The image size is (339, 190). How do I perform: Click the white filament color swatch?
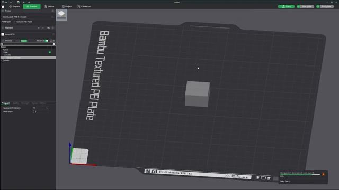(3, 34)
